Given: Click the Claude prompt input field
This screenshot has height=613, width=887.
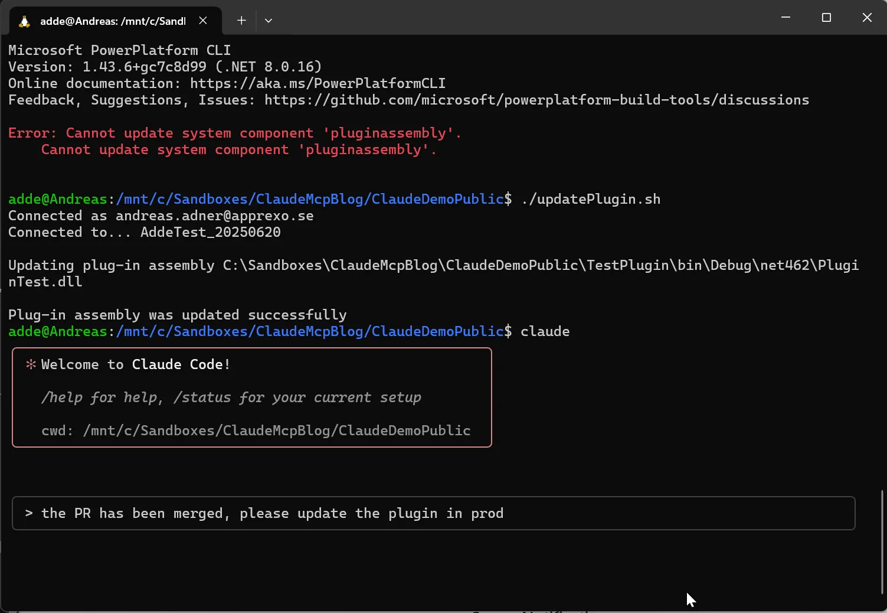Looking at the screenshot, I should (434, 513).
